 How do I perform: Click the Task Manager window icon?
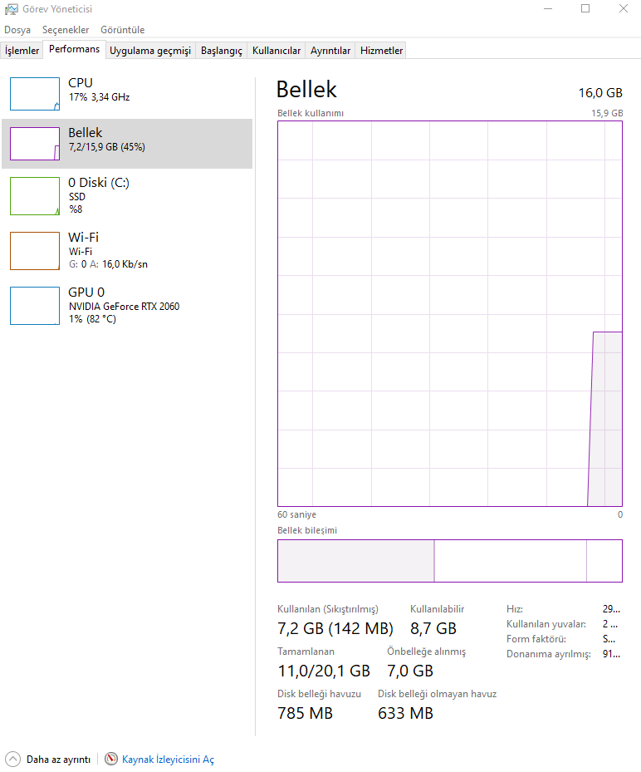click(9, 9)
